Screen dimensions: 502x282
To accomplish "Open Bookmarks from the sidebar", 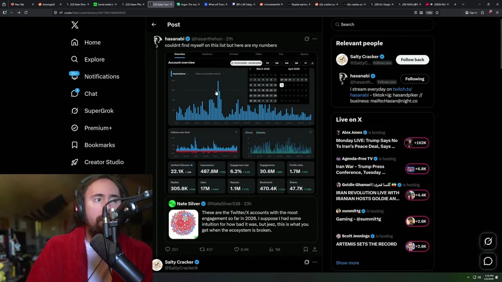I will point(93,145).
